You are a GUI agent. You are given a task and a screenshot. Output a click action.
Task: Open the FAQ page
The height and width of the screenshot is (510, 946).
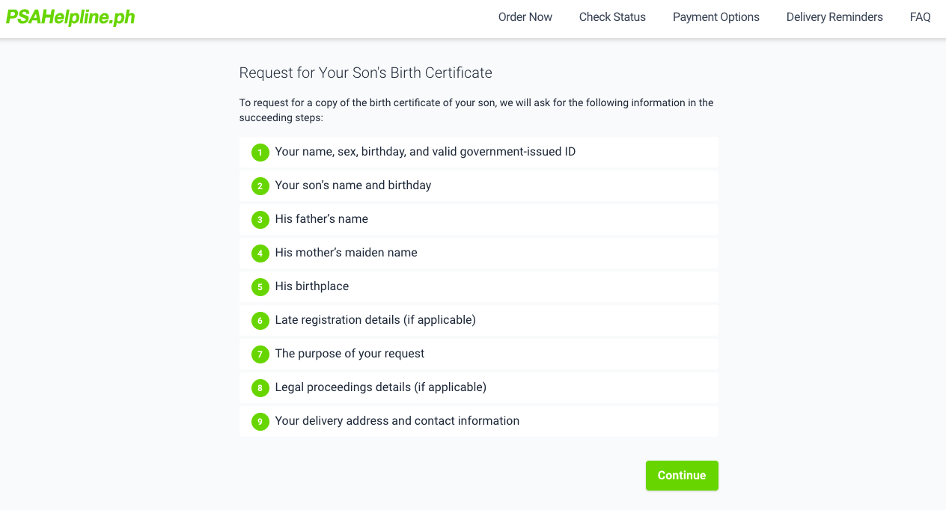pyautogui.click(x=921, y=17)
